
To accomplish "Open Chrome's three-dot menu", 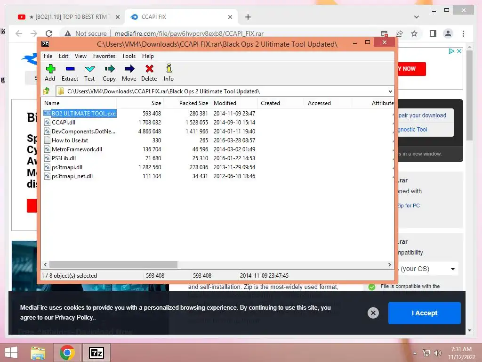I will (x=463, y=33).
